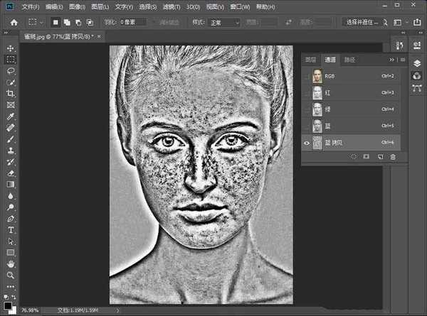Select the Type tool
The height and width of the screenshot is (316, 427).
click(x=11, y=230)
